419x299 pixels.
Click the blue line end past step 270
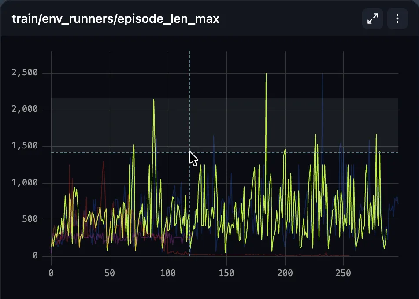pyautogui.click(x=398, y=203)
